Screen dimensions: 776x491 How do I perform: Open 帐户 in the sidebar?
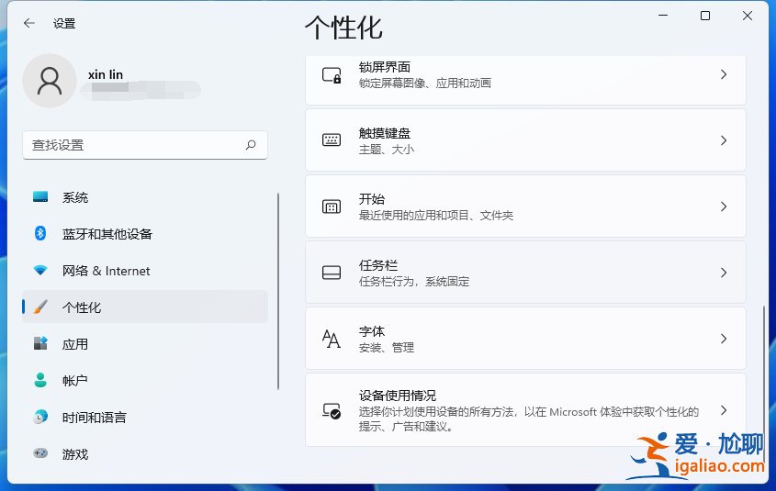[x=145, y=380]
